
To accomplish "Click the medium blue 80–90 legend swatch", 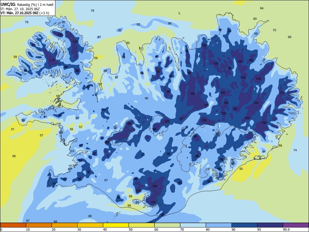I will pyautogui.click(x=218, y=225).
